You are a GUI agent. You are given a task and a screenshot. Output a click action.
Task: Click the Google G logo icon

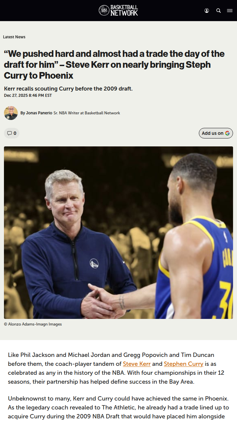click(227, 133)
